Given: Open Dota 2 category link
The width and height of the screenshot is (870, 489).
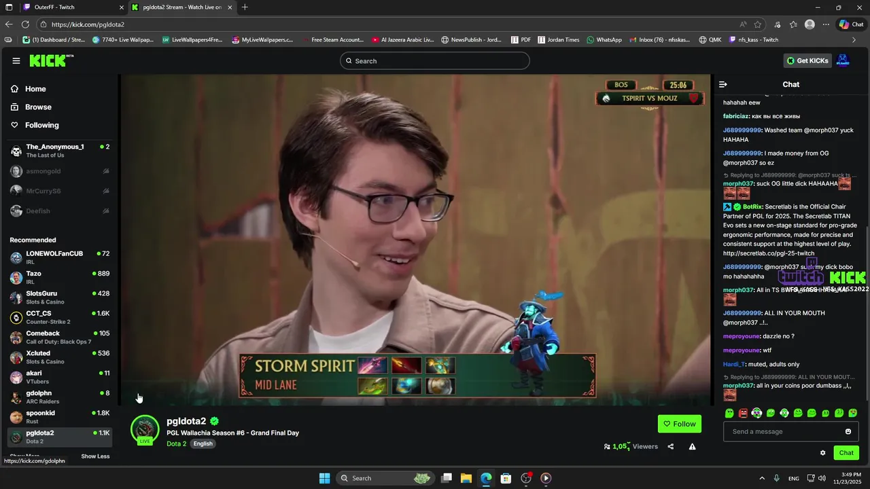Looking at the screenshot, I should point(176,443).
